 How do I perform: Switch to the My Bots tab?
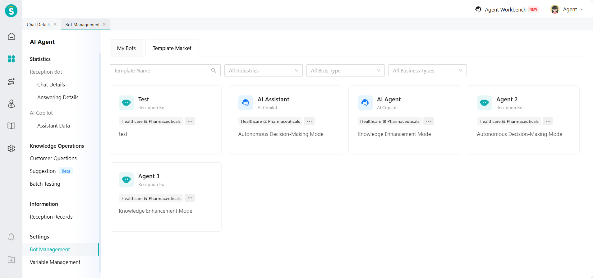(126, 48)
